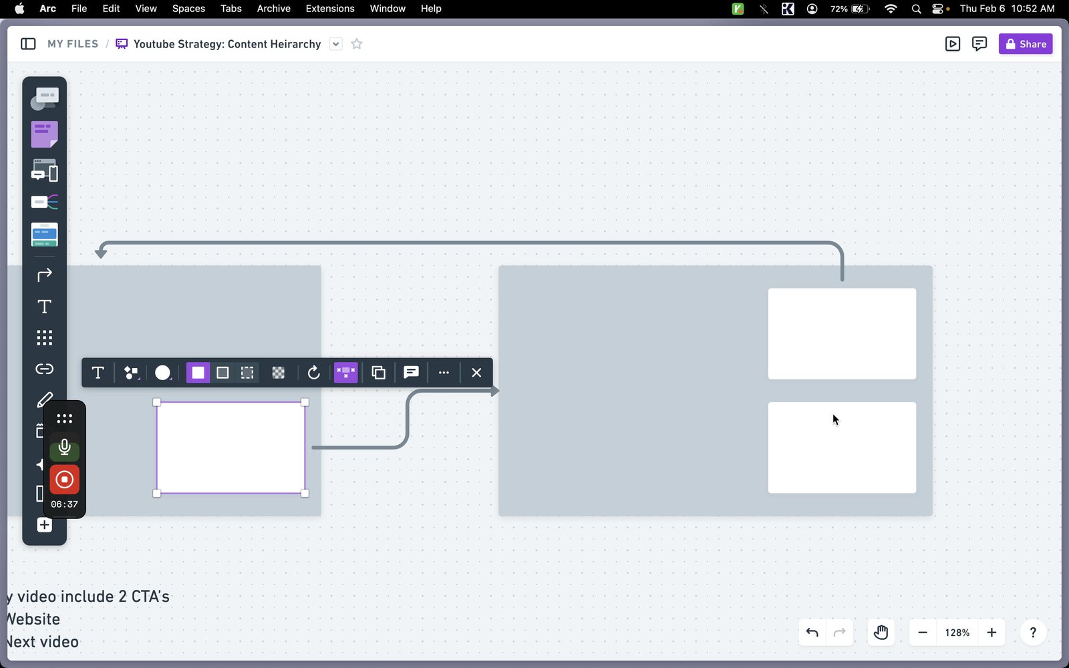
Task: Select the link tool in left toolbar
Action: pos(44,369)
